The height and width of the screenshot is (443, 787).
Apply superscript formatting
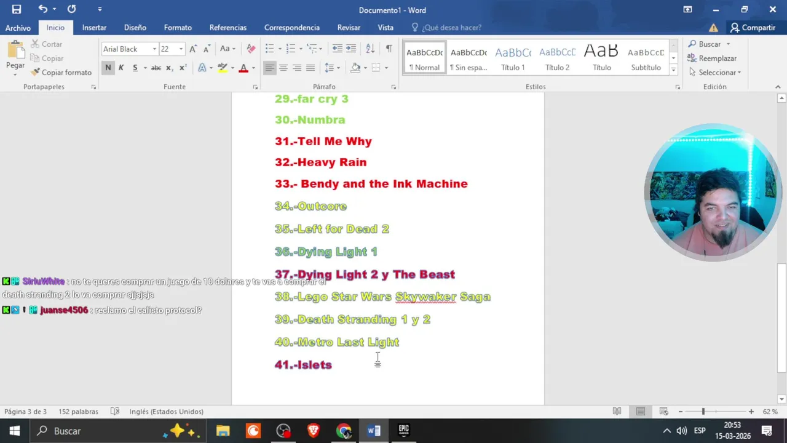183,68
